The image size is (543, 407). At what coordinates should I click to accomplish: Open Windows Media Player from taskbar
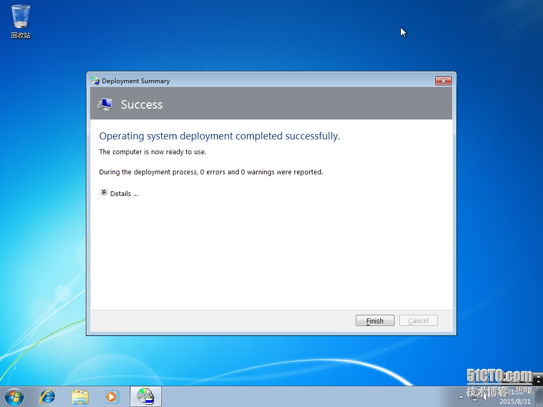click(x=112, y=396)
